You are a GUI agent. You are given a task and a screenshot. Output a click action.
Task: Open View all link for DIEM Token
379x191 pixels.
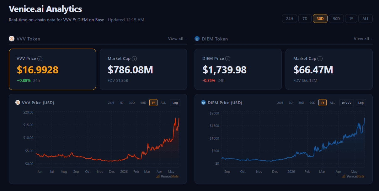363,39
